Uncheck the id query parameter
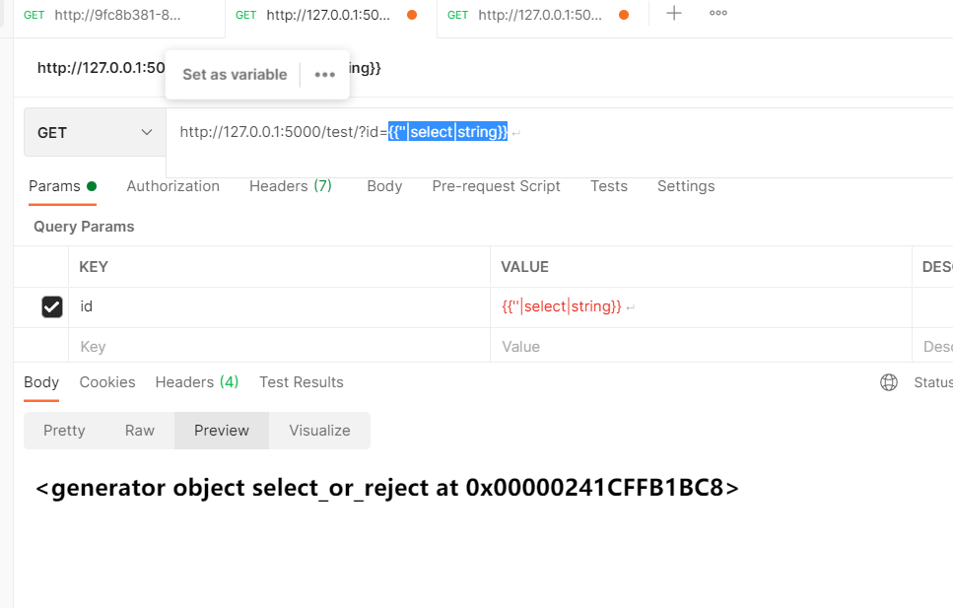This screenshot has height=608, width=953. pos(52,306)
